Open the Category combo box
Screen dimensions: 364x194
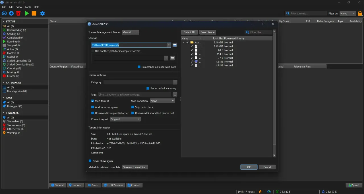pos(140,82)
